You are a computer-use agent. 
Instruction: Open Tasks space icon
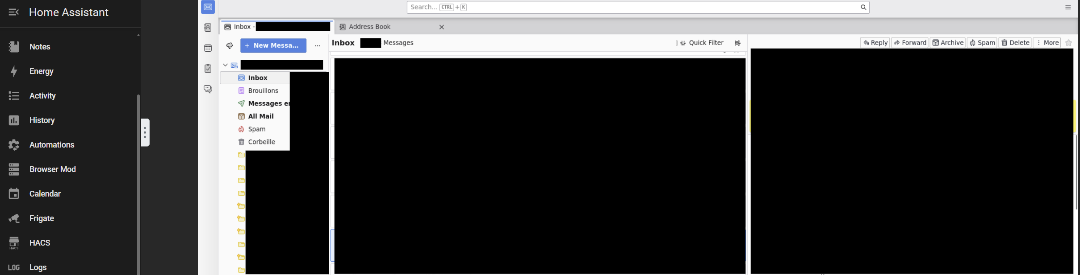tap(208, 69)
